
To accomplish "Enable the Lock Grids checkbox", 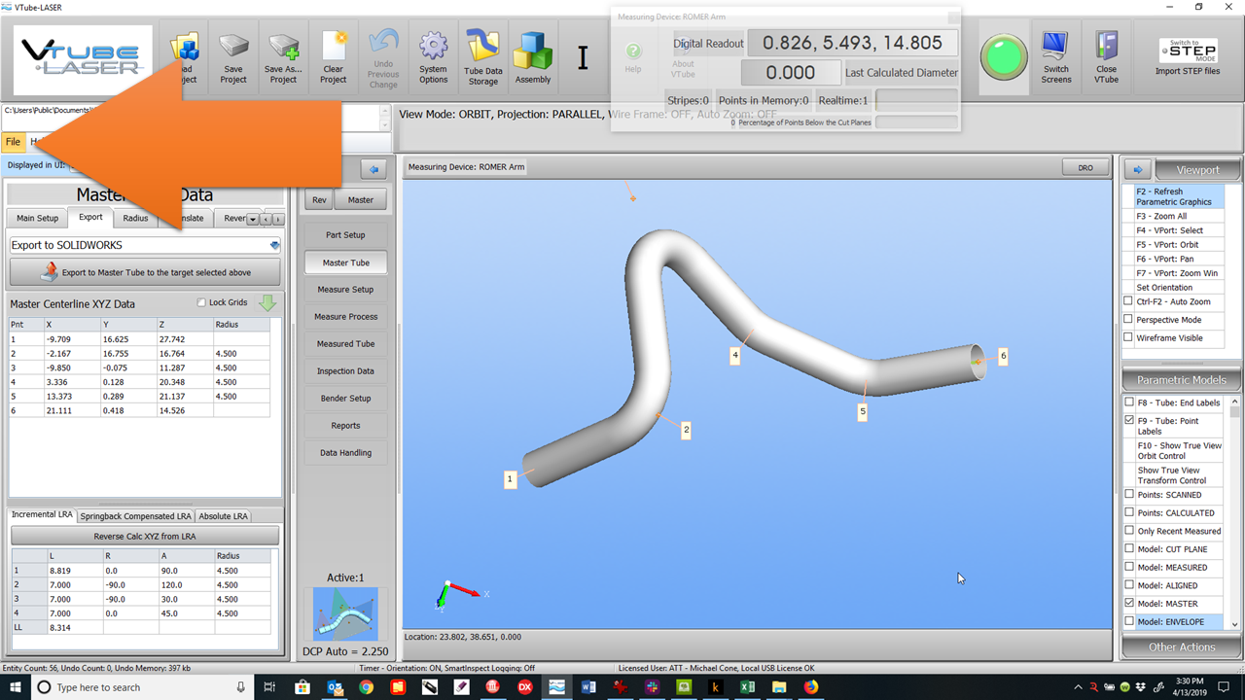I will click(x=201, y=303).
